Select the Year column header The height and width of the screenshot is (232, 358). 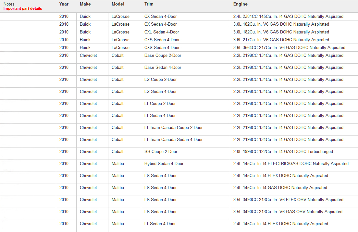pos(64,4)
